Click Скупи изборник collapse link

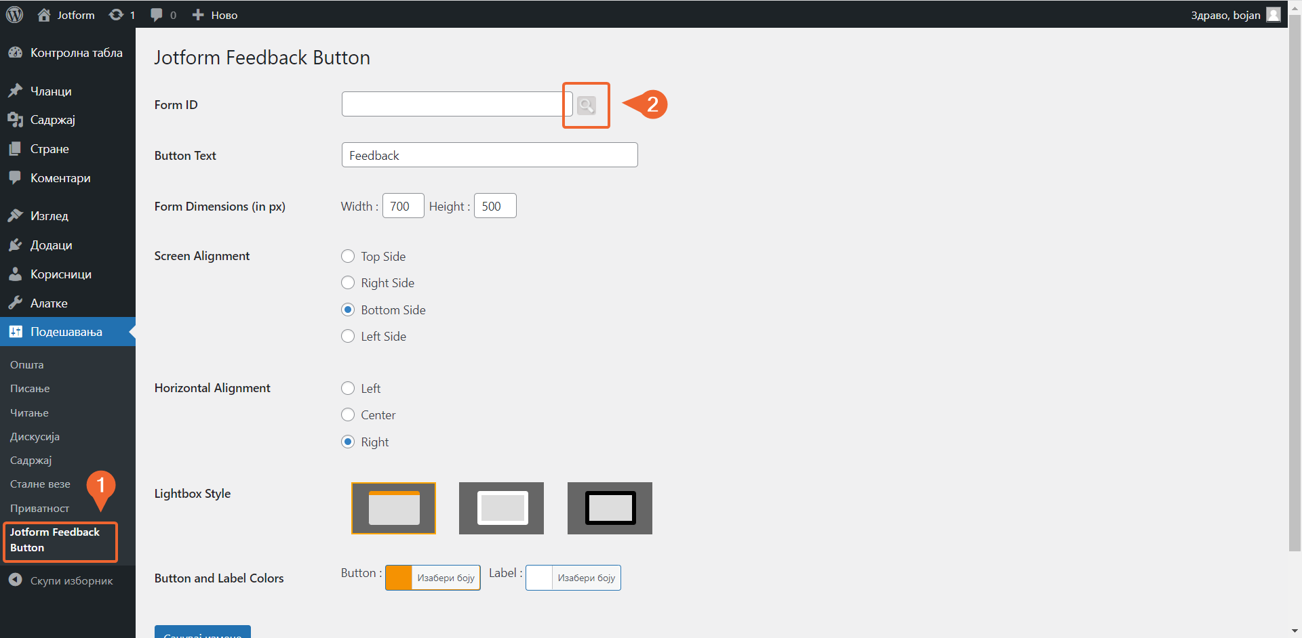[71, 580]
